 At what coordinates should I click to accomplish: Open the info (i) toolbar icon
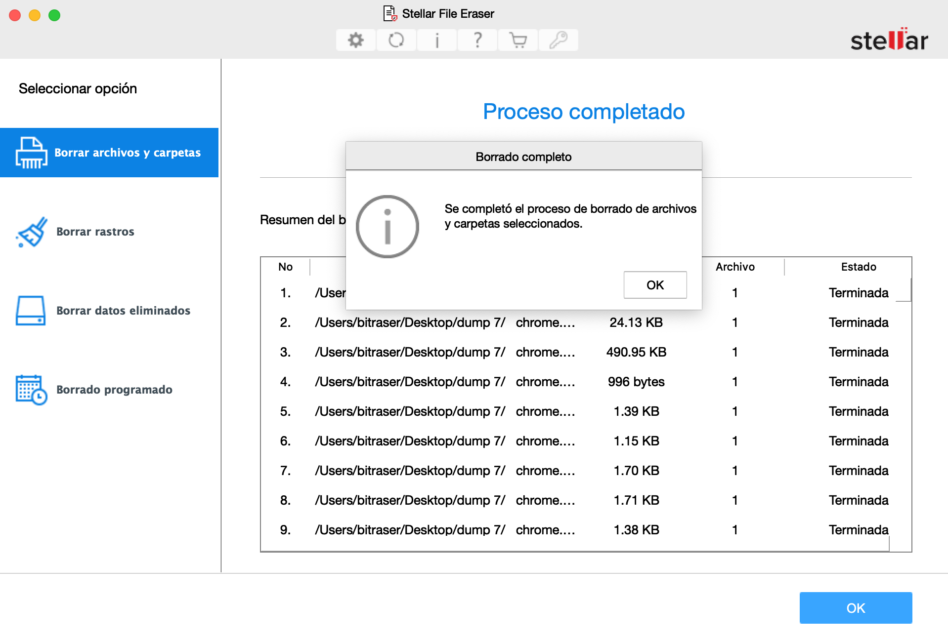click(436, 40)
